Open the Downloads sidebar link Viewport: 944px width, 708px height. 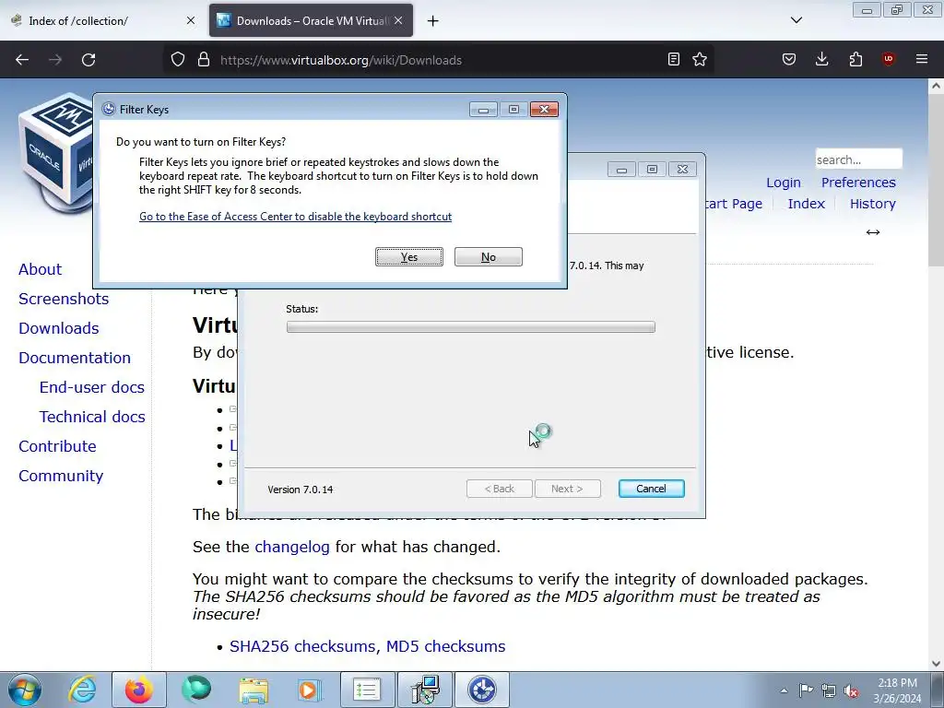pos(58,328)
